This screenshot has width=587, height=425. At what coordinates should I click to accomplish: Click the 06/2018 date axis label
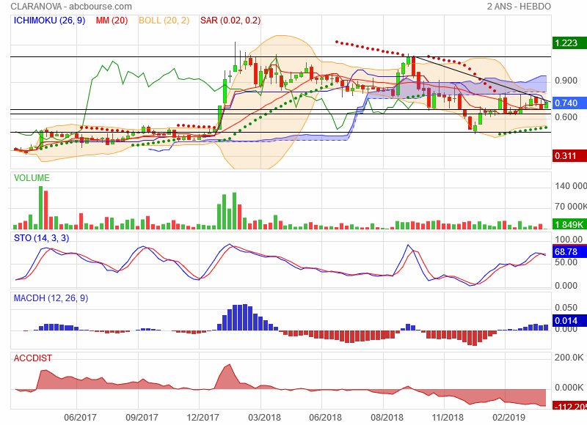point(325,418)
